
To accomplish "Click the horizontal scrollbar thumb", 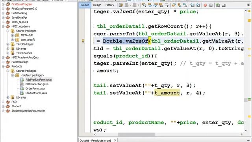I will 137,134.
